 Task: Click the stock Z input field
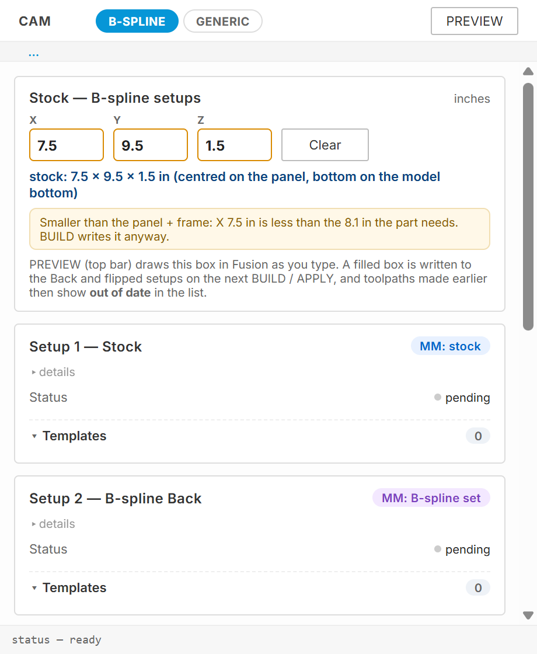click(235, 145)
